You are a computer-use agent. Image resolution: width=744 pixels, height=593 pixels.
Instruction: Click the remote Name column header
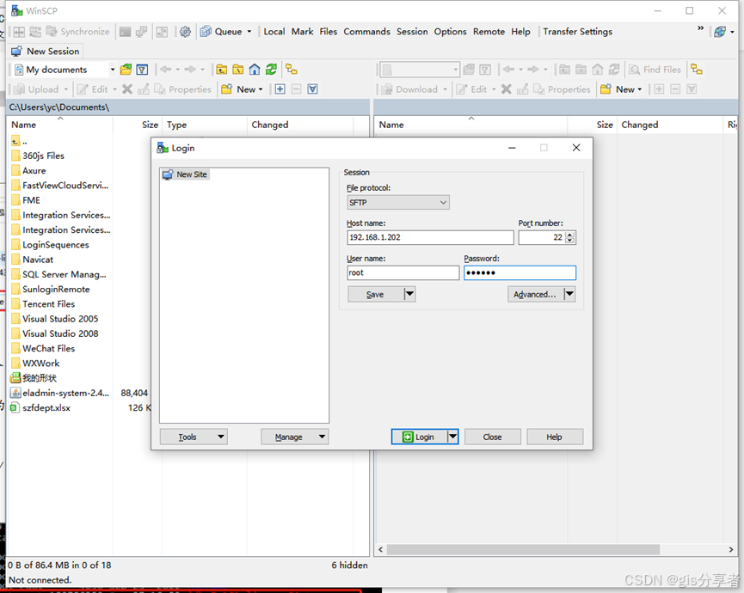pos(471,125)
